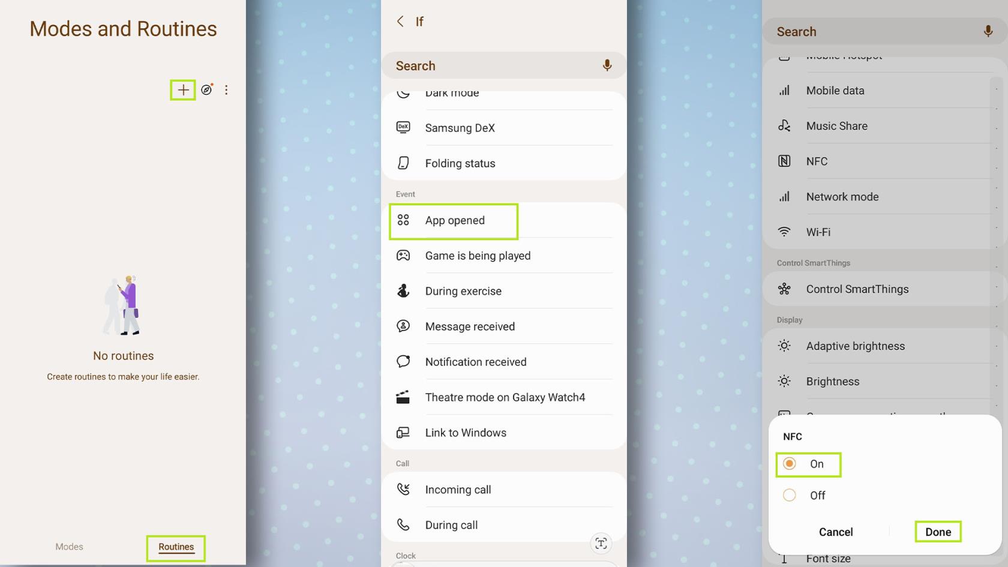The width and height of the screenshot is (1008, 567).
Task: Select the Incoming call icon
Action: point(403,489)
